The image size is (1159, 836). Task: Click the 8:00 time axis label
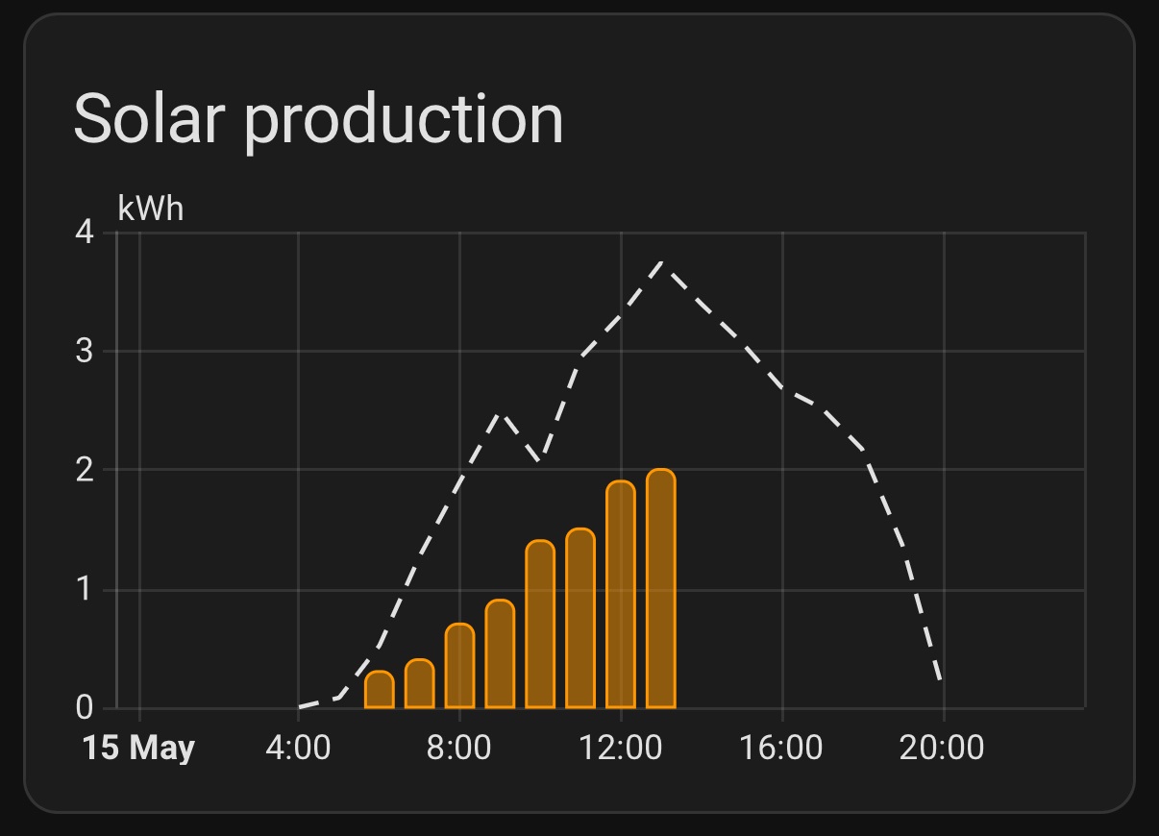[459, 748]
